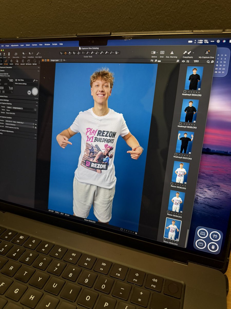Tick the Rezon 5539.CR3 checkbox

pyautogui.click(x=168, y=212)
